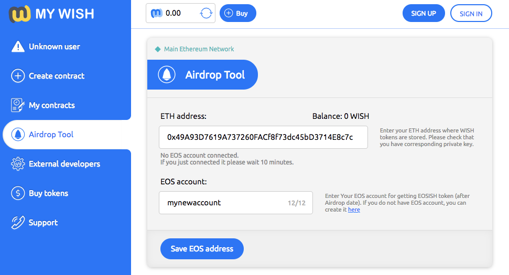Click the 'No EOS account connected.' message
Viewport: 509px width, 275px height.
coord(199,156)
